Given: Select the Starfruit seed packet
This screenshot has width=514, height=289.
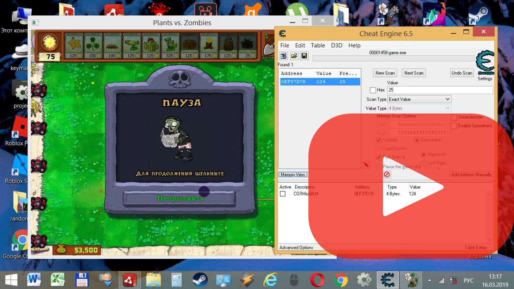Looking at the screenshot, I should tap(73, 46).
